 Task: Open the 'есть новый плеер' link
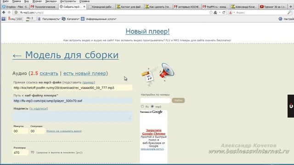[85, 73]
